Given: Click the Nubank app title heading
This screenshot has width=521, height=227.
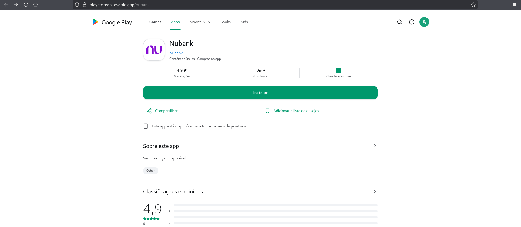Looking at the screenshot, I should pyautogui.click(x=181, y=43).
